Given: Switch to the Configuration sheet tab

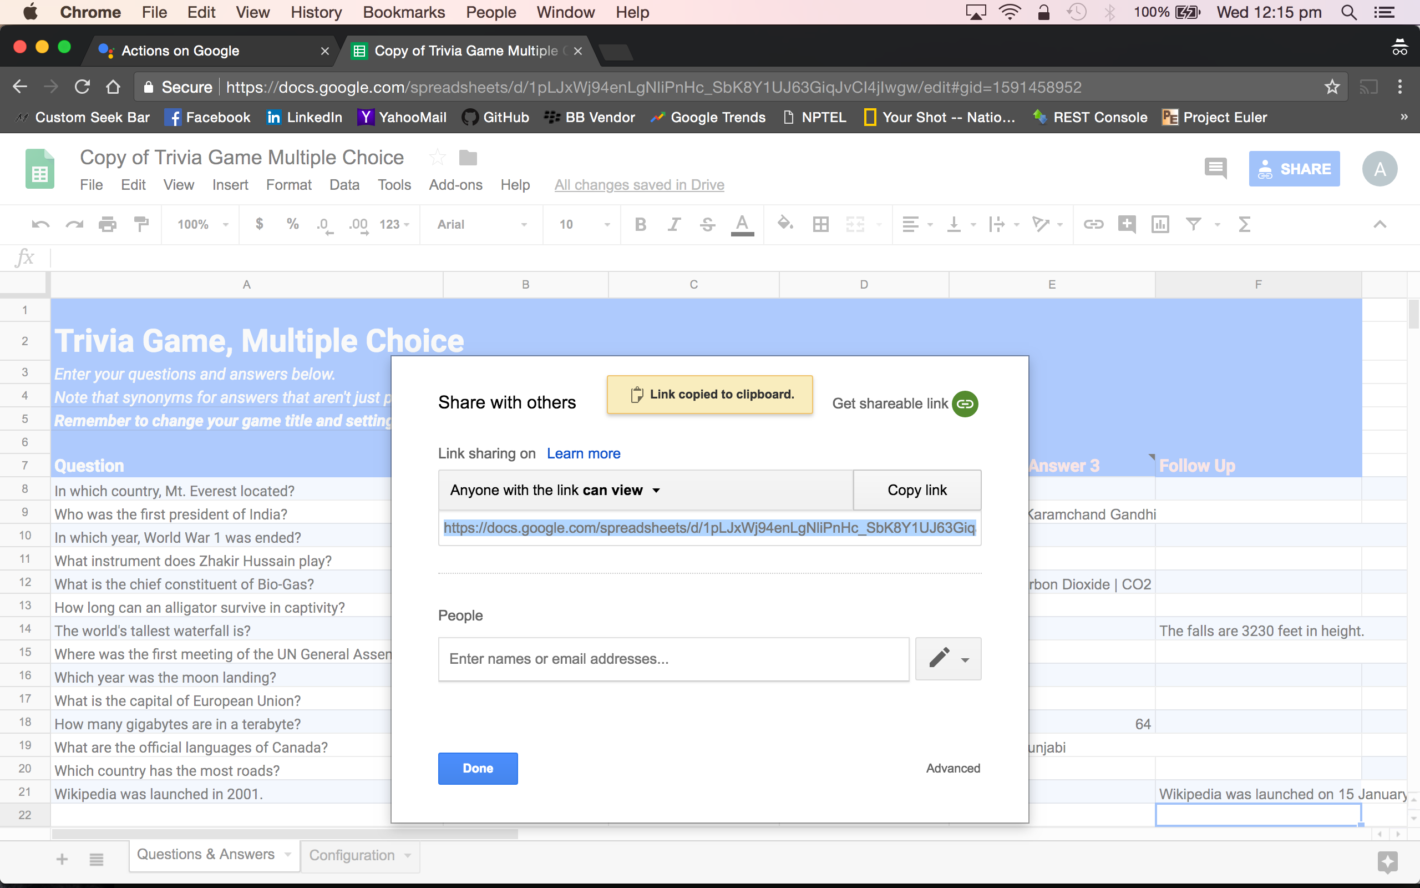Looking at the screenshot, I should [352, 855].
